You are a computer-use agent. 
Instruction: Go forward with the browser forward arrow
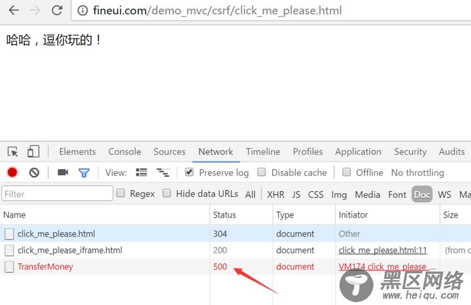[x=36, y=10]
